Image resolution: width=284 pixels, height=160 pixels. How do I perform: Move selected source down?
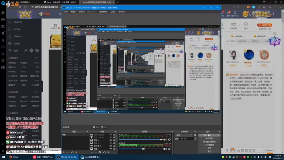108,152
